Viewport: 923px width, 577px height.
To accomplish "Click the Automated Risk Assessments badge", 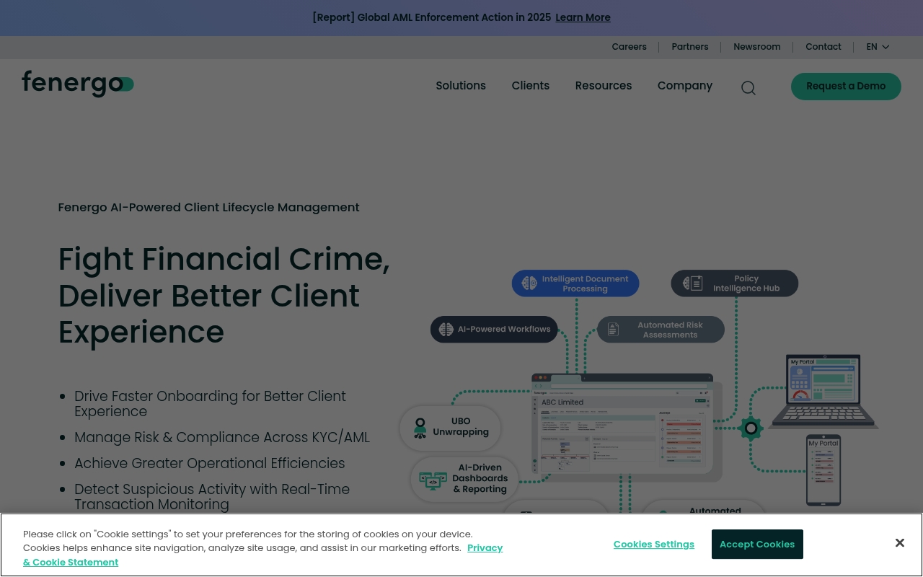I will tap(661, 330).
